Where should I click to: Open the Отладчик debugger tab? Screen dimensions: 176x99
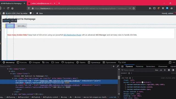click(35, 62)
